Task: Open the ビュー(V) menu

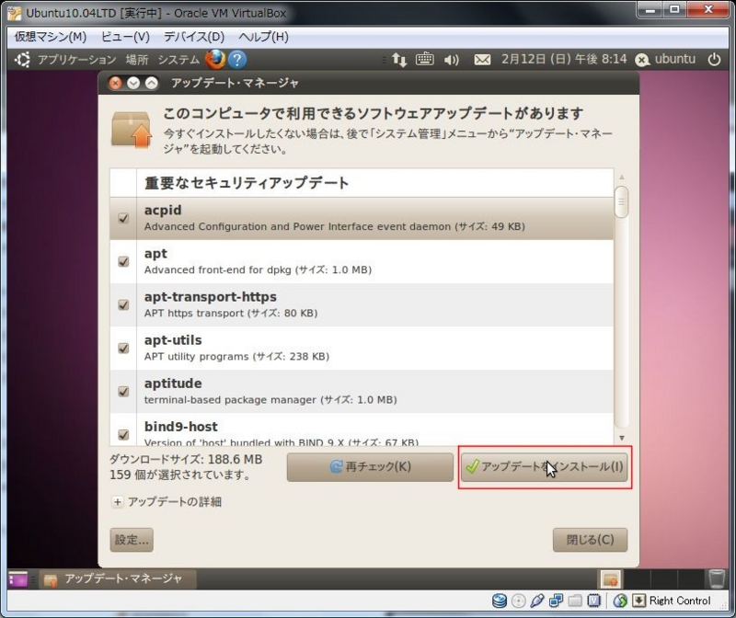Action: point(125,37)
